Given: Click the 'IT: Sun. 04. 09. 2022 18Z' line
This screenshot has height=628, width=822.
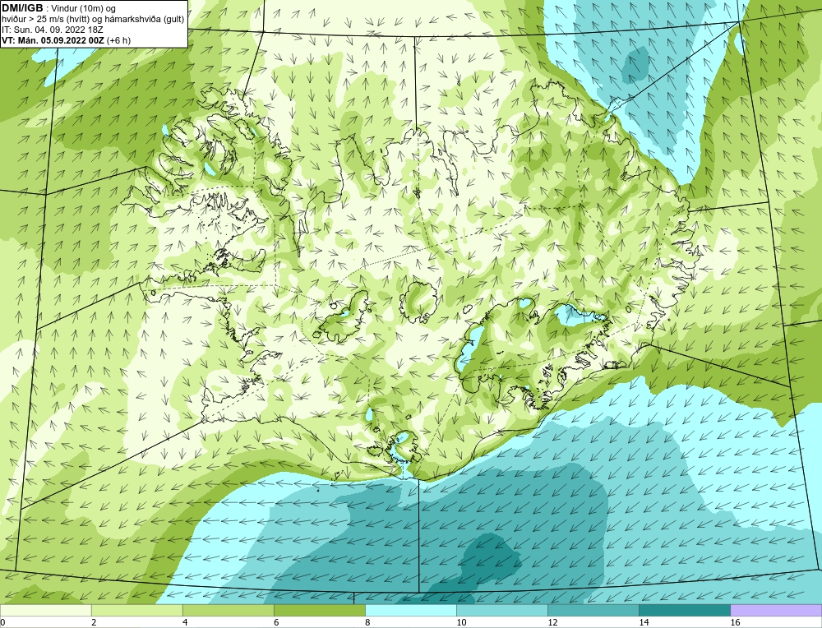Looking at the screenshot, I should point(53,30).
